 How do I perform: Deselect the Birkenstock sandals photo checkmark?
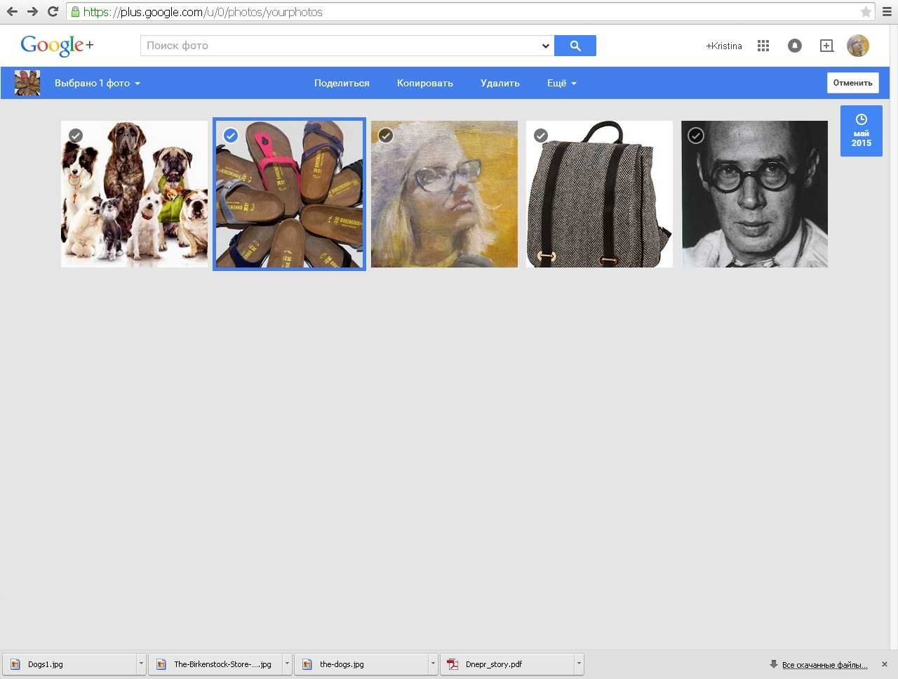pyautogui.click(x=231, y=136)
